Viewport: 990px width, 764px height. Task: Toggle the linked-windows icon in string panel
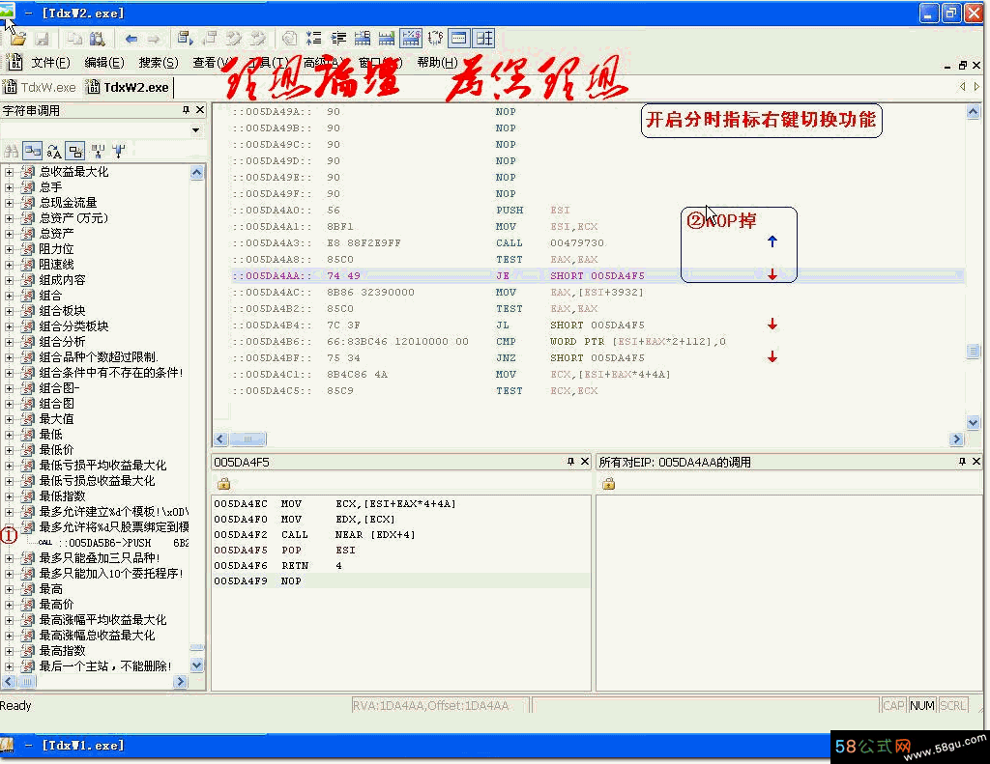point(32,151)
